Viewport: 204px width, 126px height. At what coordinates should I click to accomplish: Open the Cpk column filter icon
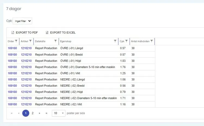[126, 41]
